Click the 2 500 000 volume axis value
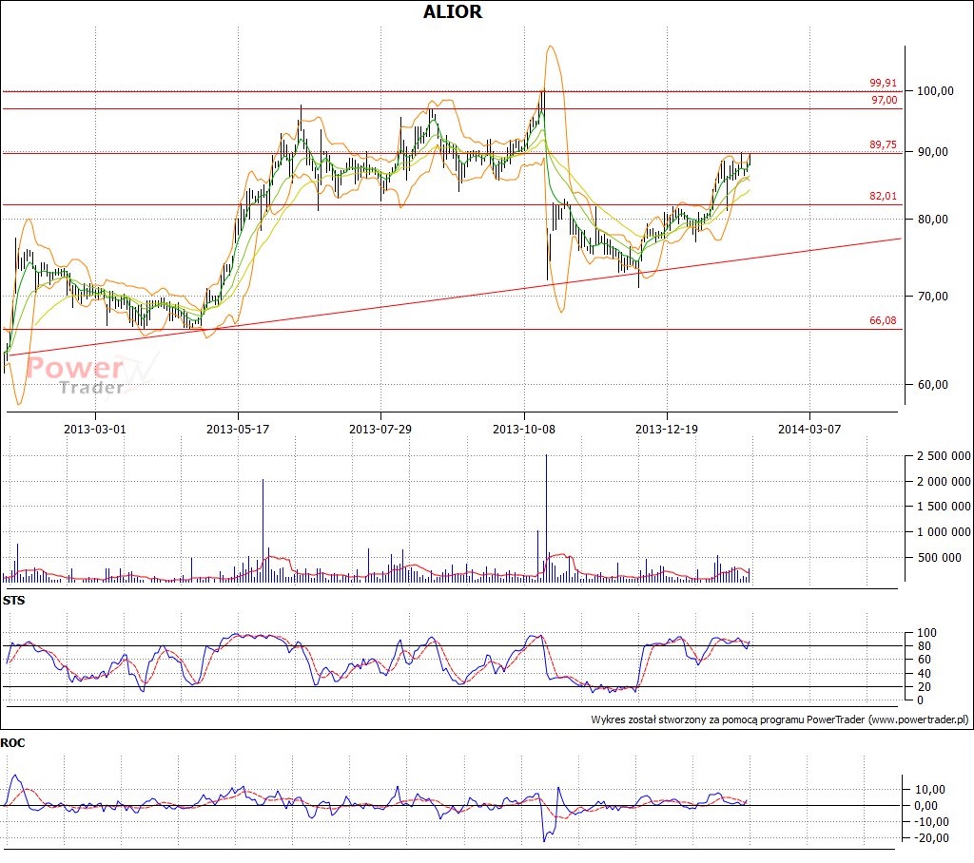This screenshot has height=863, width=974. 944,455
